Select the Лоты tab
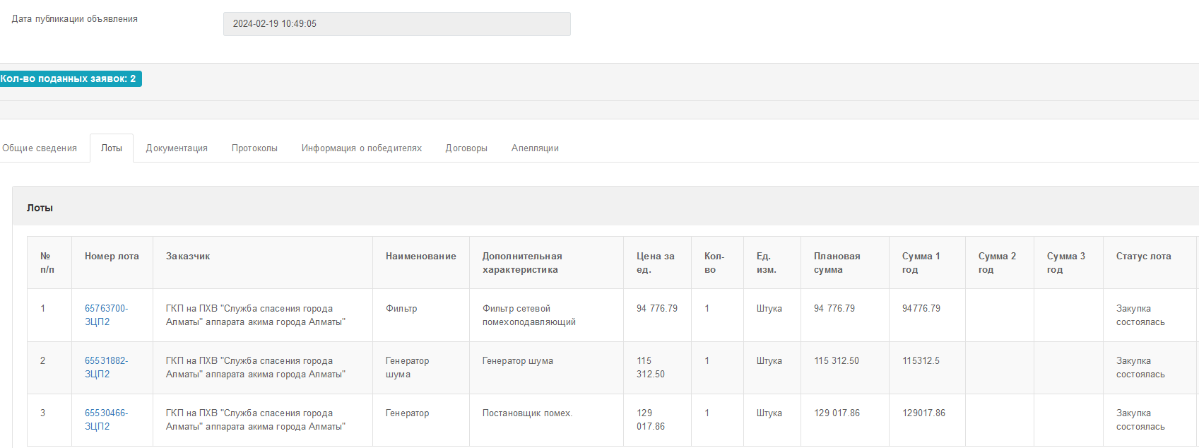The width and height of the screenshot is (1199, 448). pyautogui.click(x=112, y=148)
